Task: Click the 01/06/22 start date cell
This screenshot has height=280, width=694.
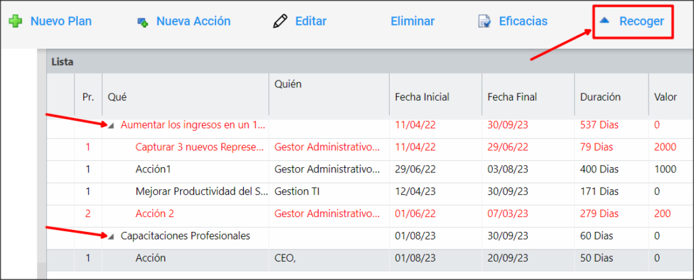Action: [415, 214]
